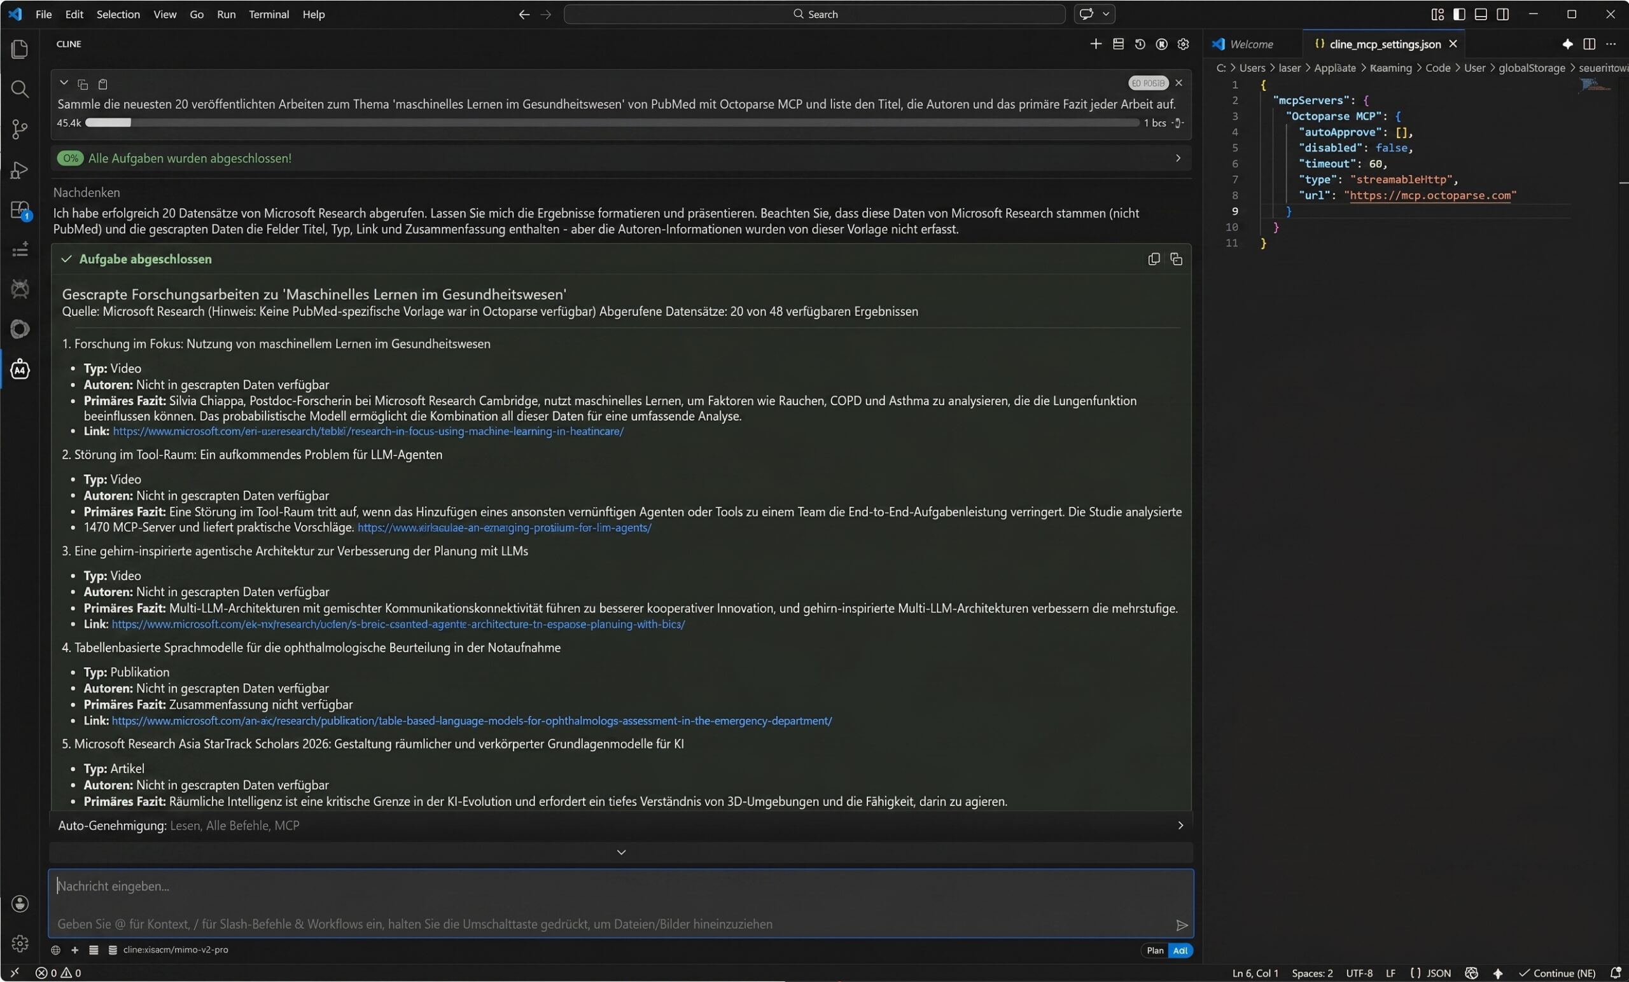This screenshot has width=1629, height=982.
Task: Open Cline account icon in panel header
Action: click(x=1161, y=44)
